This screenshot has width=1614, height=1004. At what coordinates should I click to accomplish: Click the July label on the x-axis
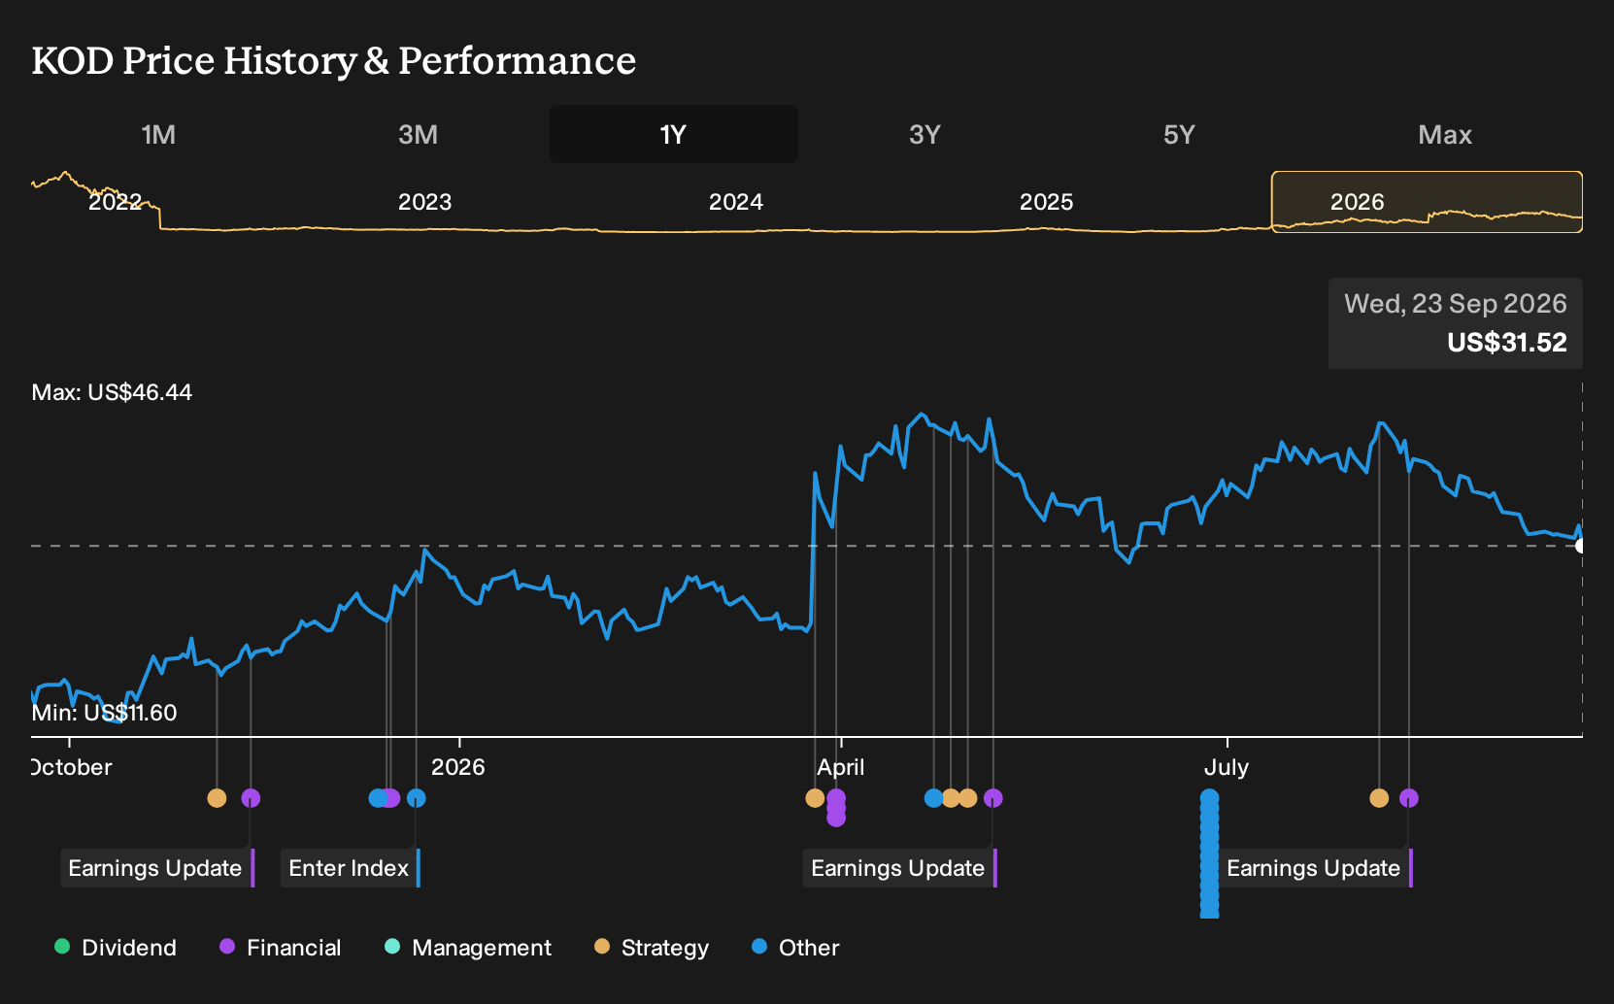coord(1227,767)
